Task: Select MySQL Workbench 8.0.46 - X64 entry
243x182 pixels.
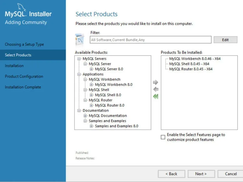Action: pos(195,59)
